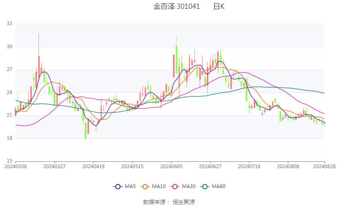Select the 日K subtitle label

click(x=219, y=6)
